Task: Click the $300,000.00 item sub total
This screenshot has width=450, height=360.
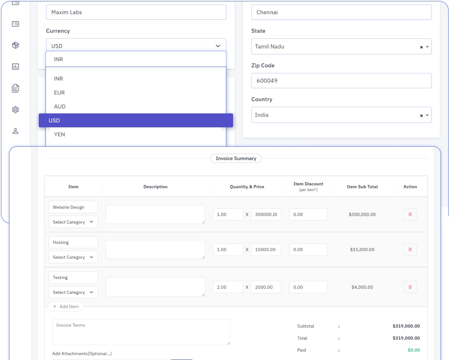Action: [x=362, y=215]
